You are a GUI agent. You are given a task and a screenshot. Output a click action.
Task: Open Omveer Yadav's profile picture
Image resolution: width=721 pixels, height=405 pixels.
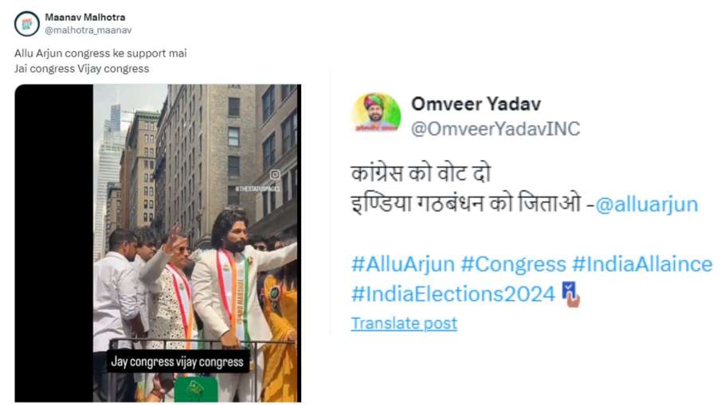[x=376, y=114]
